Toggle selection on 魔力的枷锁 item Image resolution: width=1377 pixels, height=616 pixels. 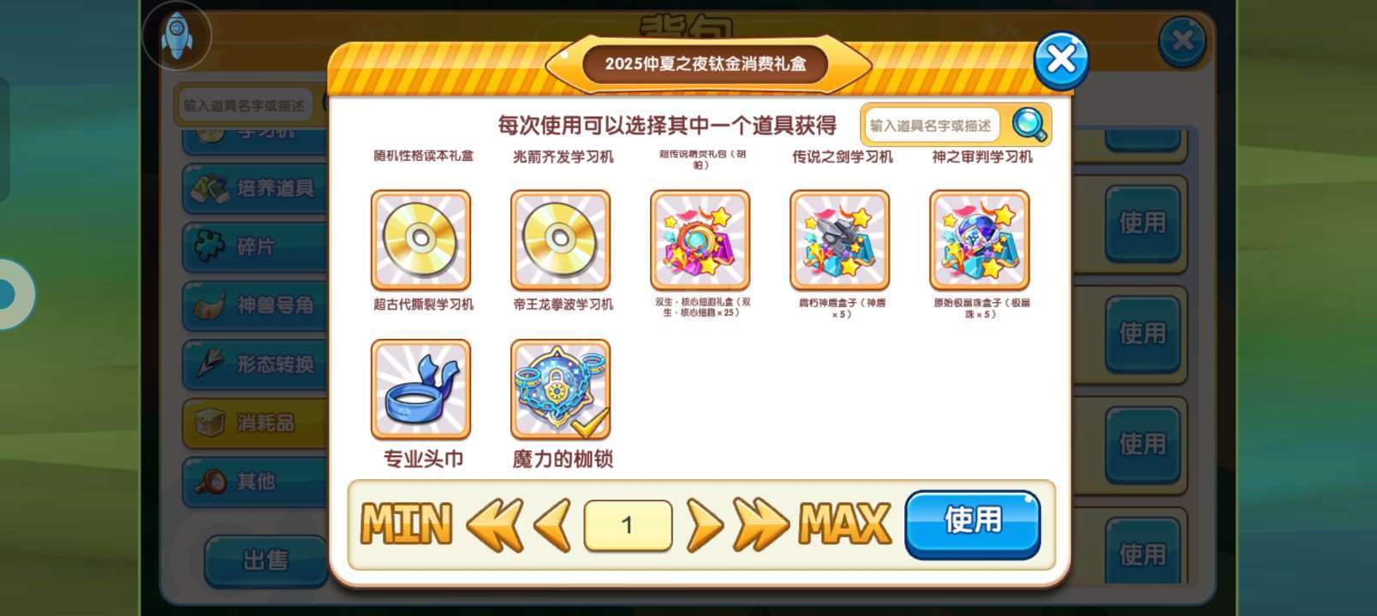(x=560, y=389)
